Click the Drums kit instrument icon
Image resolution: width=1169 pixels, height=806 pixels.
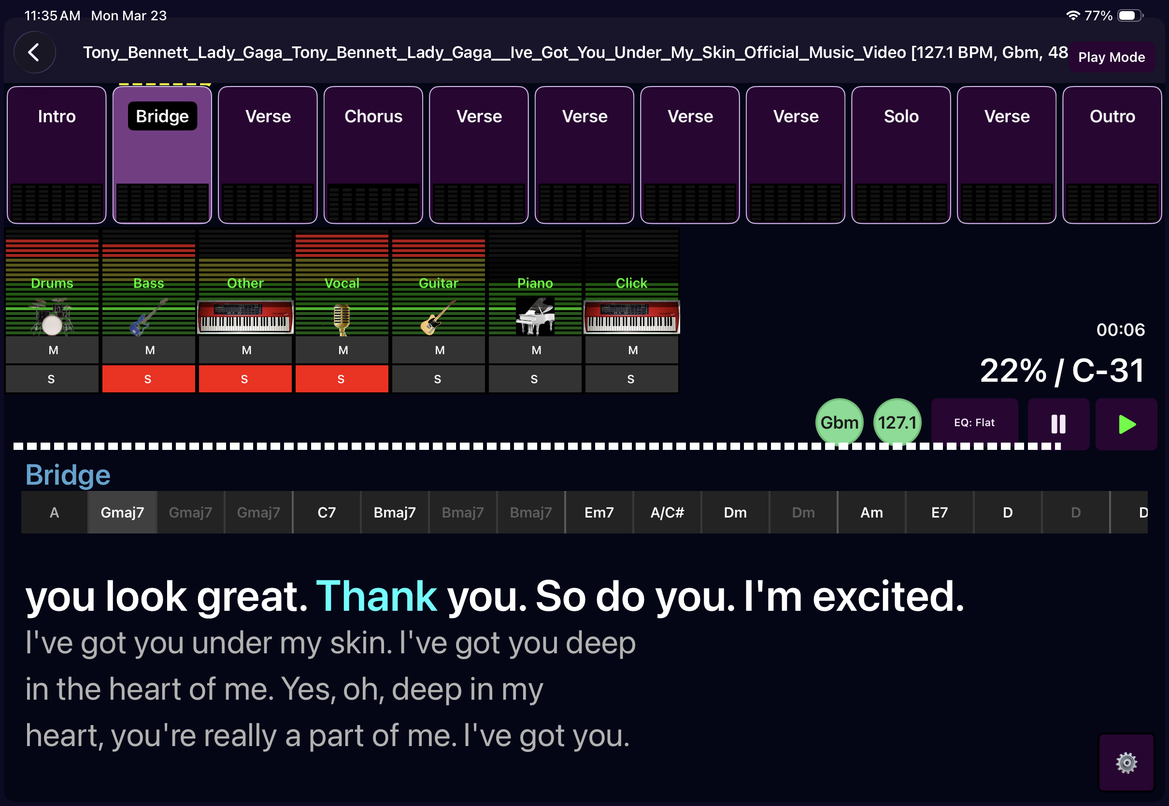(52, 317)
